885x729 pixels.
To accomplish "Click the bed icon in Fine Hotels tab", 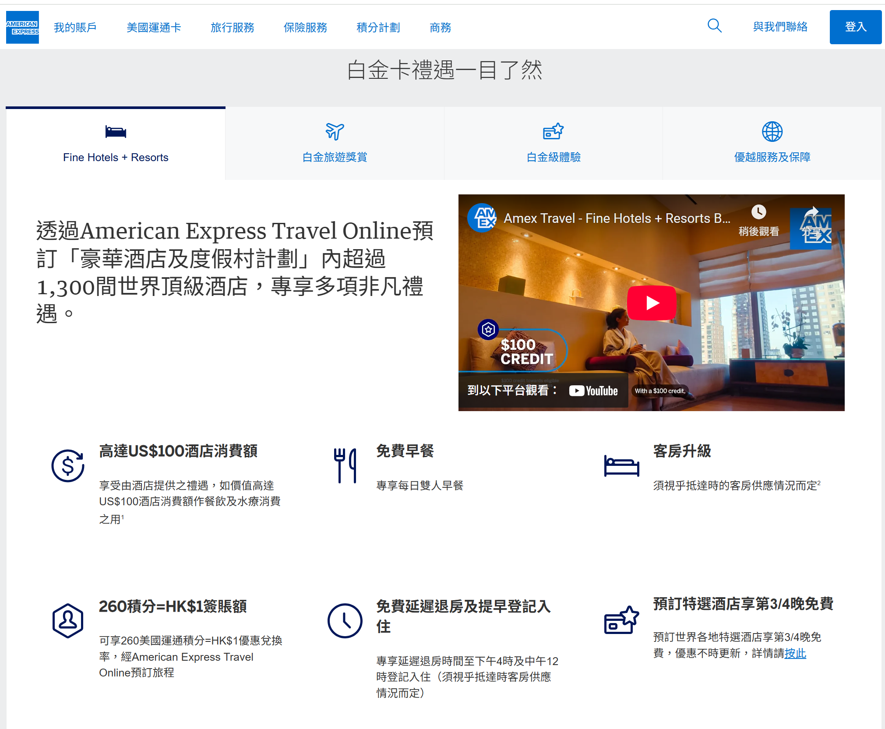I will [116, 131].
